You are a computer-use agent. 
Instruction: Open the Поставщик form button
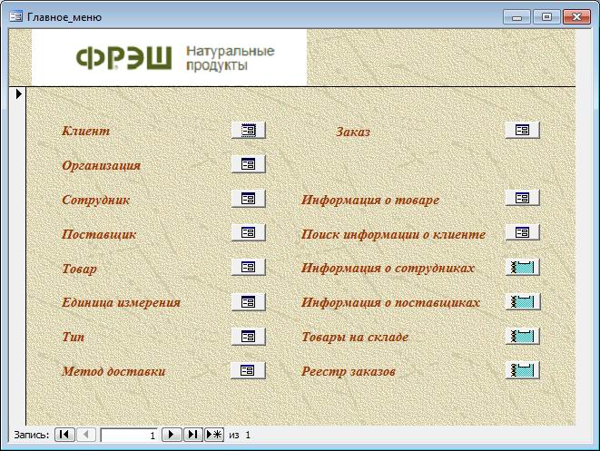pyautogui.click(x=248, y=233)
